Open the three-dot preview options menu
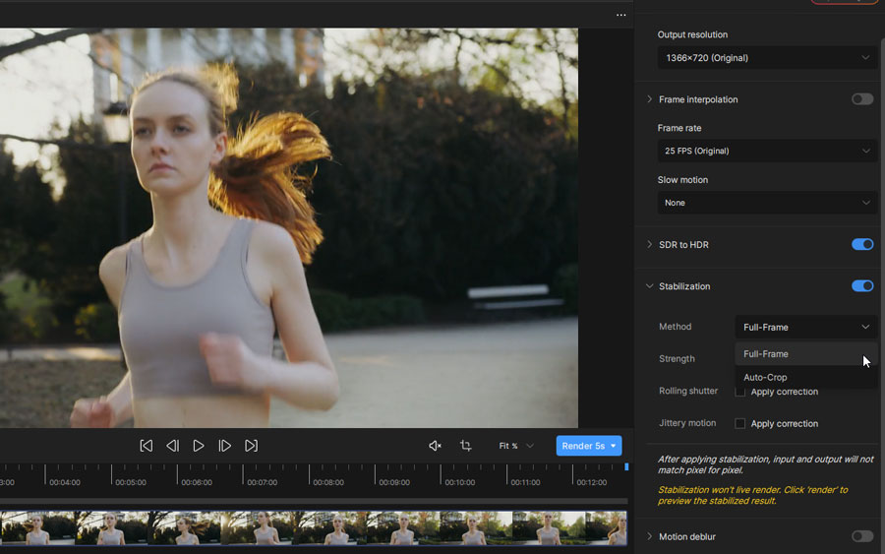 (620, 15)
